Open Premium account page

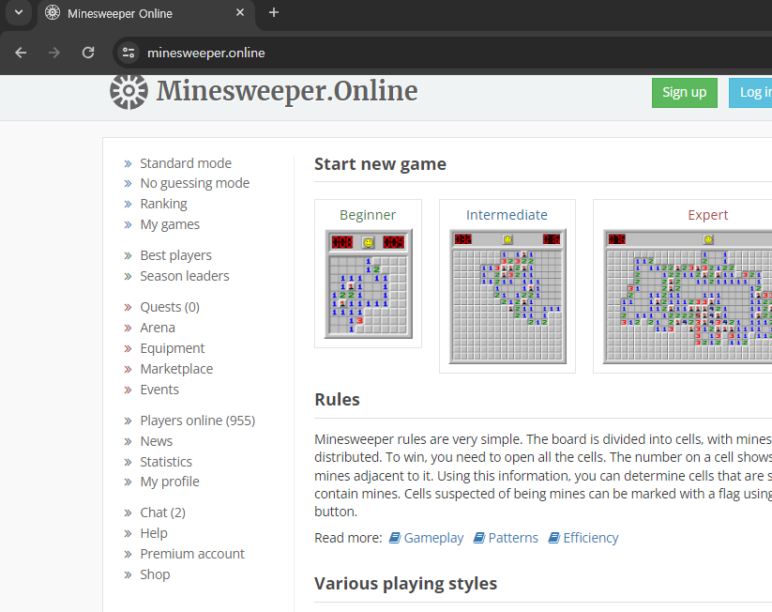coord(192,554)
